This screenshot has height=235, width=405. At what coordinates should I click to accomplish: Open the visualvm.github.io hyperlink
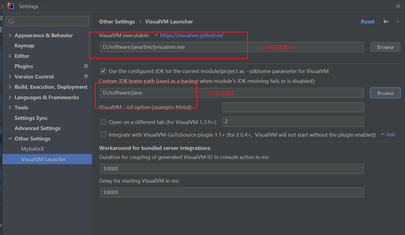192,35
